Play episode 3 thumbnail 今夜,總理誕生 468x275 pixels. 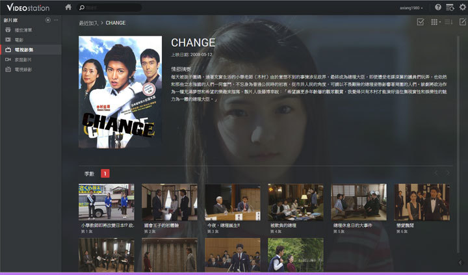pos(233,202)
